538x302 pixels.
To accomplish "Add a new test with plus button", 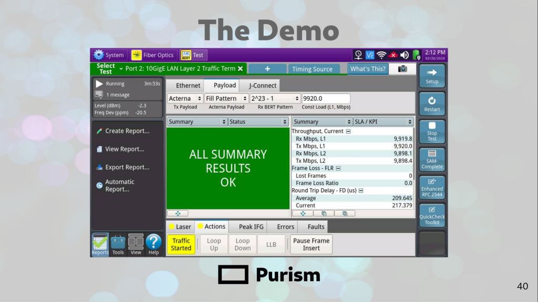I will (267, 69).
